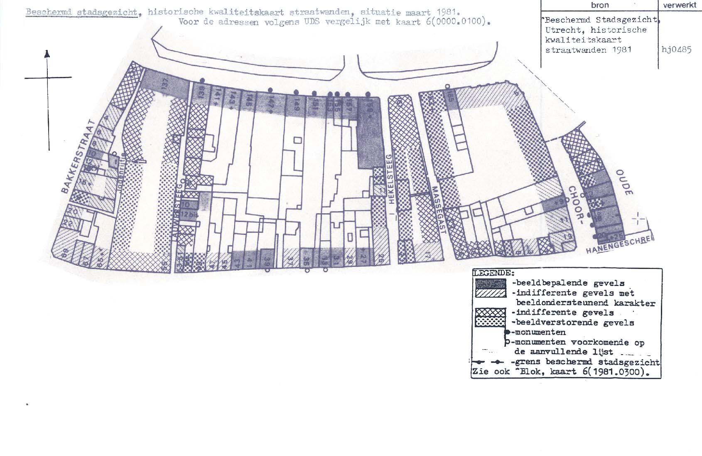Click the diagonal-hatched legend swatch
The image size is (702, 456).
point(491,293)
